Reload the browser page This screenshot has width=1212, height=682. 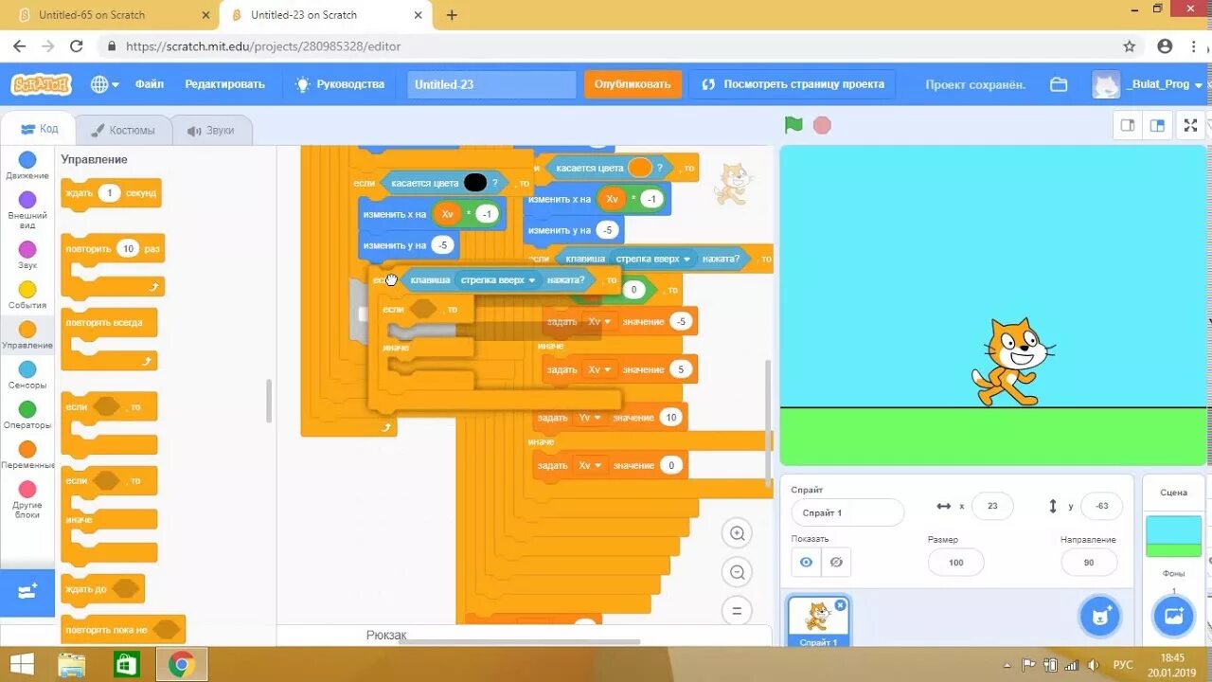[x=77, y=46]
